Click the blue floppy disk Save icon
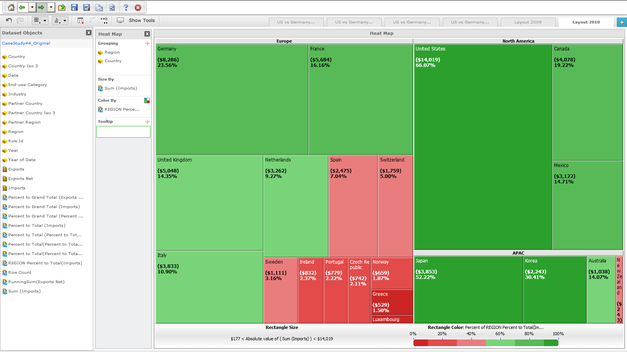This screenshot has height=352, width=627. (x=74, y=7)
